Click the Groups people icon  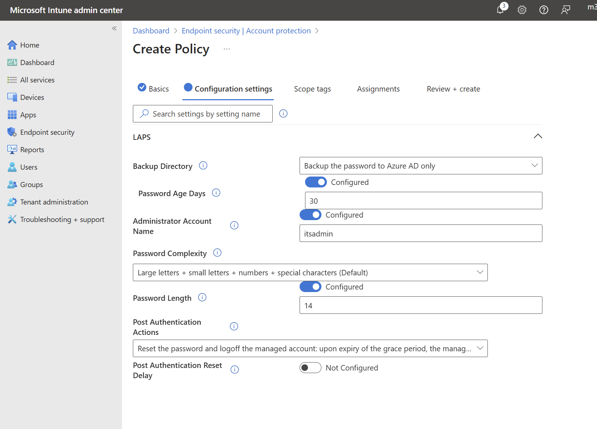pyautogui.click(x=12, y=185)
